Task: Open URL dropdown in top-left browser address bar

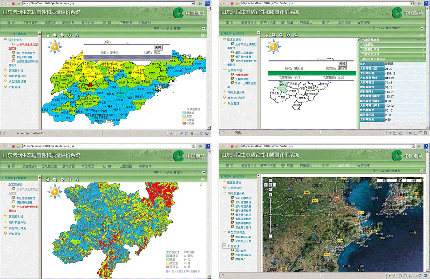Action: point(194,3)
